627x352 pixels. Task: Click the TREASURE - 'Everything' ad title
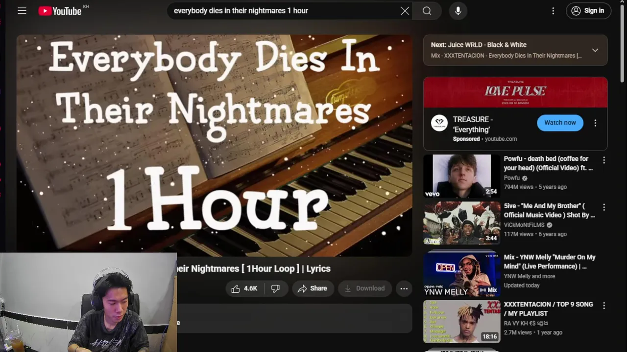473,124
